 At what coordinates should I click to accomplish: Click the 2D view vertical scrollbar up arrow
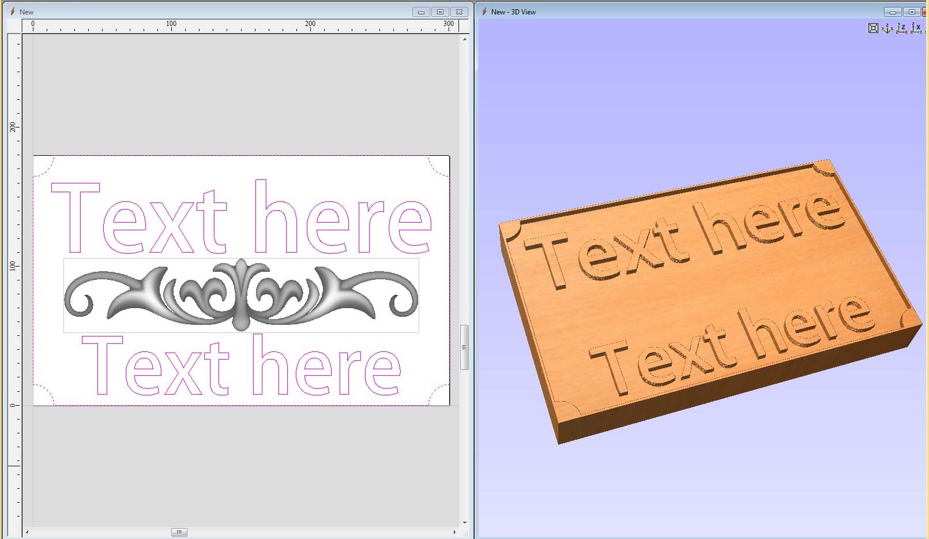tap(465, 39)
